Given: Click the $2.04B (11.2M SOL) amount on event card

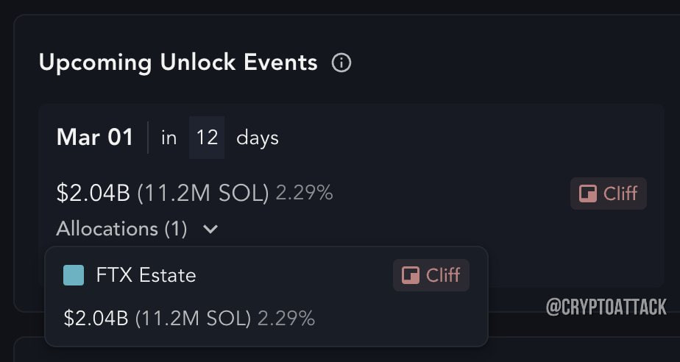Looking at the screenshot, I should click(163, 194).
